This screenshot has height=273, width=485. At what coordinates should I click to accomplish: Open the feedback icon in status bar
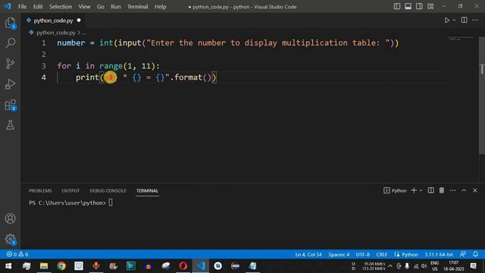coord(463,254)
